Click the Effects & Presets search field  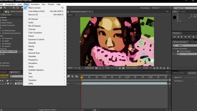185,45
